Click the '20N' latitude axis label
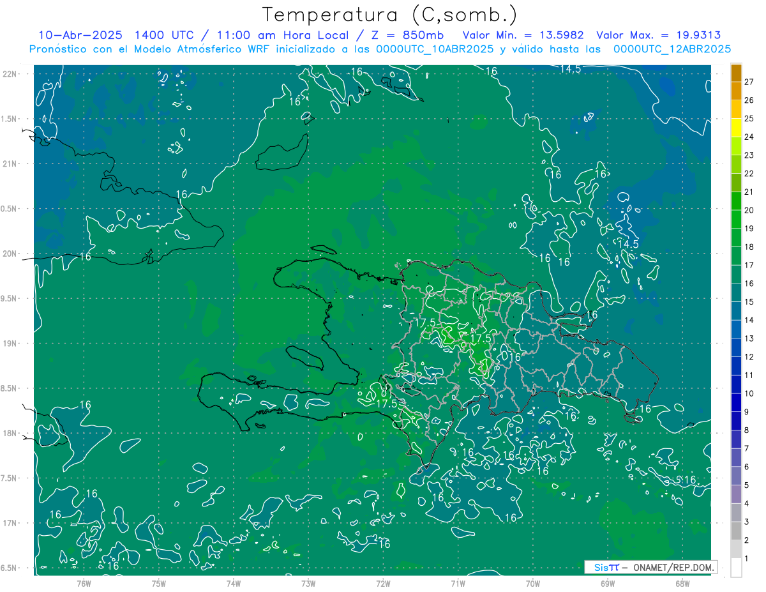The image size is (766, 592). [x=11, y=254]
